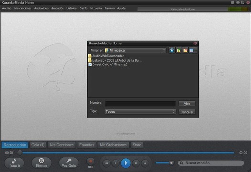
Task: Create a new folder in file dialog
Action: 185,50
